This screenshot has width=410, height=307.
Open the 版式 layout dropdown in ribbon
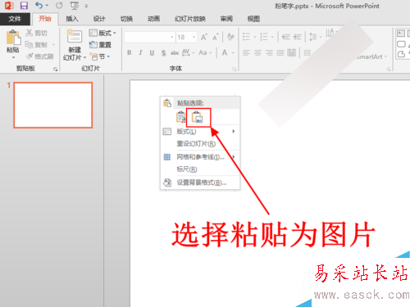pos(102,33)
